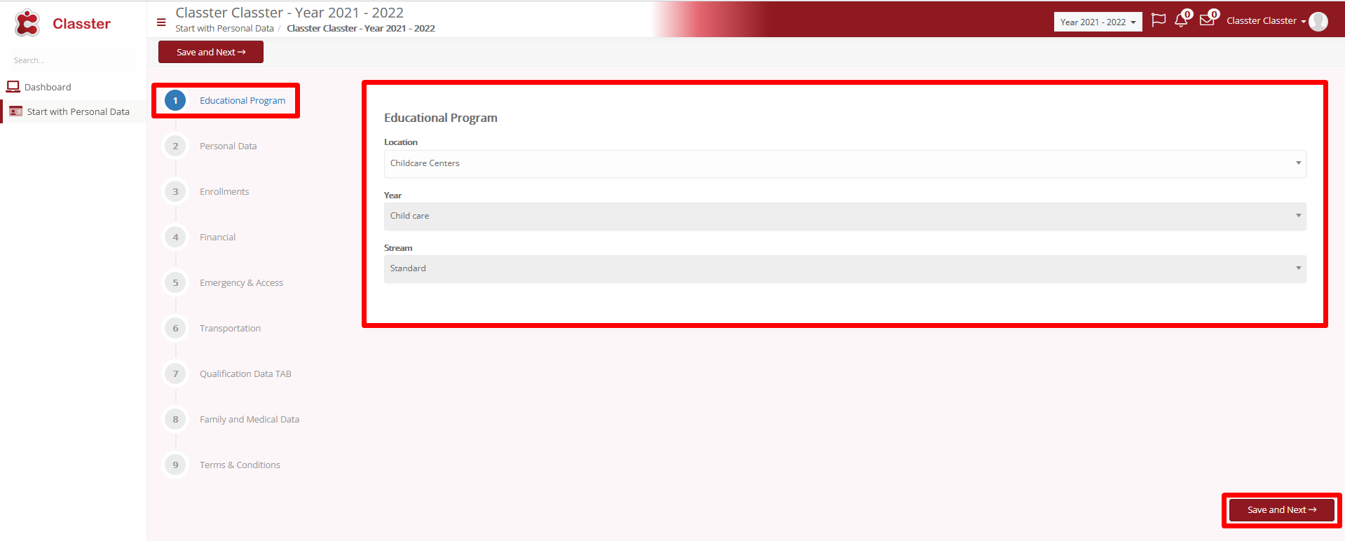Screen dimensions: 1345x541
Task: Go to the Financial step label
Action: point(217,237)
